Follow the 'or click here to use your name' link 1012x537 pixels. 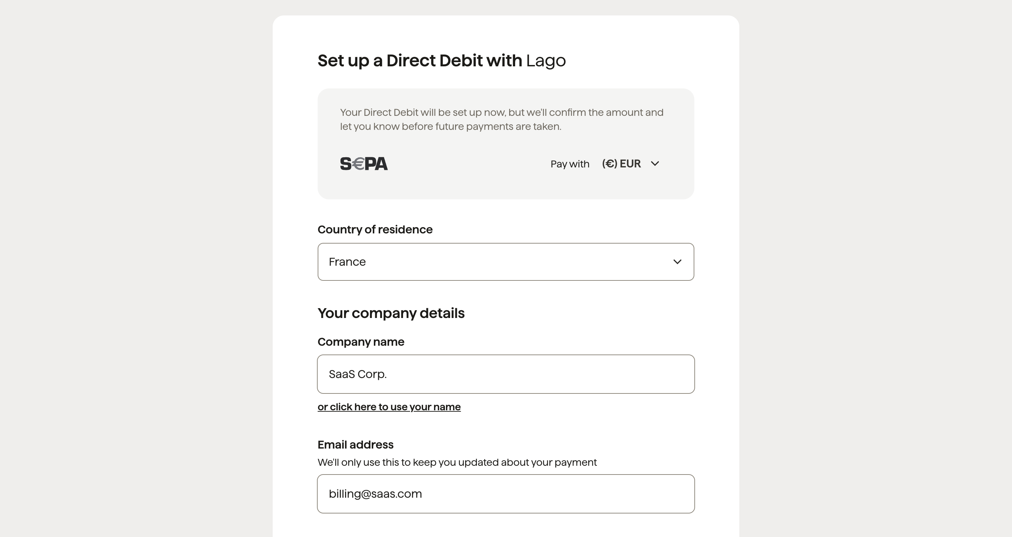[389, 407]
